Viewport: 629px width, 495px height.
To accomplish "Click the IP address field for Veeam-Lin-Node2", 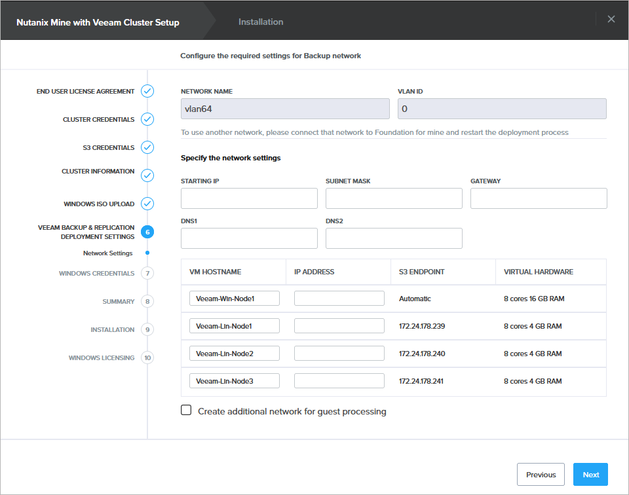I will 339,353.
